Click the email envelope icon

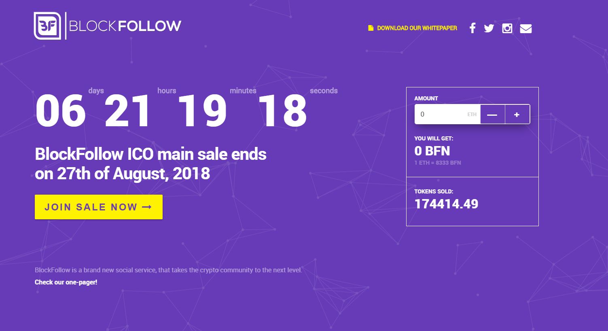click(526, 28)
